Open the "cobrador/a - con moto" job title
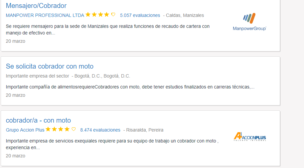The width and height of the screenshot is (304, 168). 38,120
